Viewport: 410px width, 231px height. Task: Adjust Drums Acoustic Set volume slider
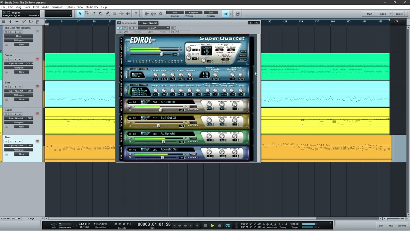[x=162, y=158]
